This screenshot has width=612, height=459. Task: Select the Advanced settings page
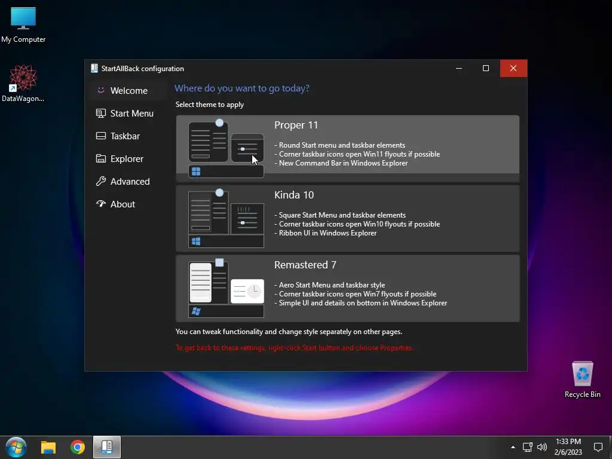pos(128,181)
